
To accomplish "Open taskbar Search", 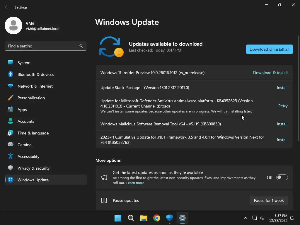I will (131, 218).
